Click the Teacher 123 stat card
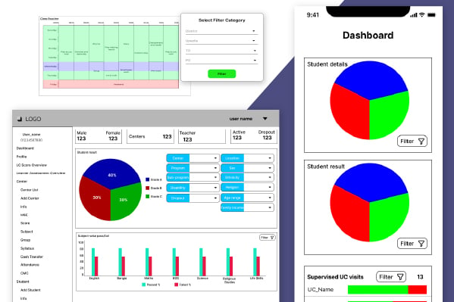This screenshot has height=302, width=454. [x=202, y=136]
